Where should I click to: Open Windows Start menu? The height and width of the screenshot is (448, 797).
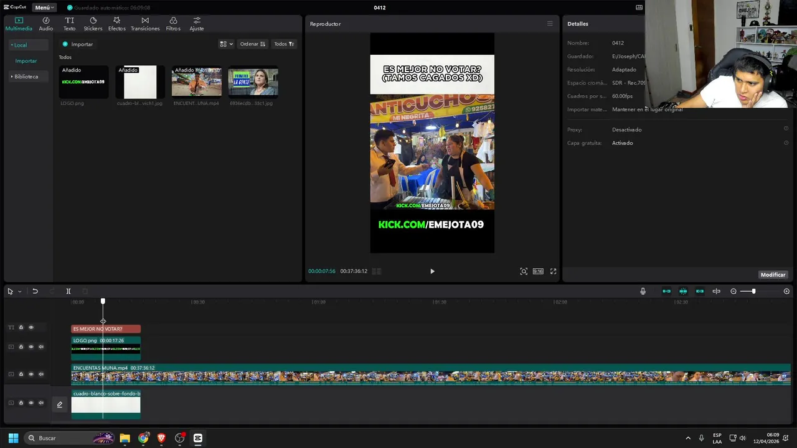13,438
